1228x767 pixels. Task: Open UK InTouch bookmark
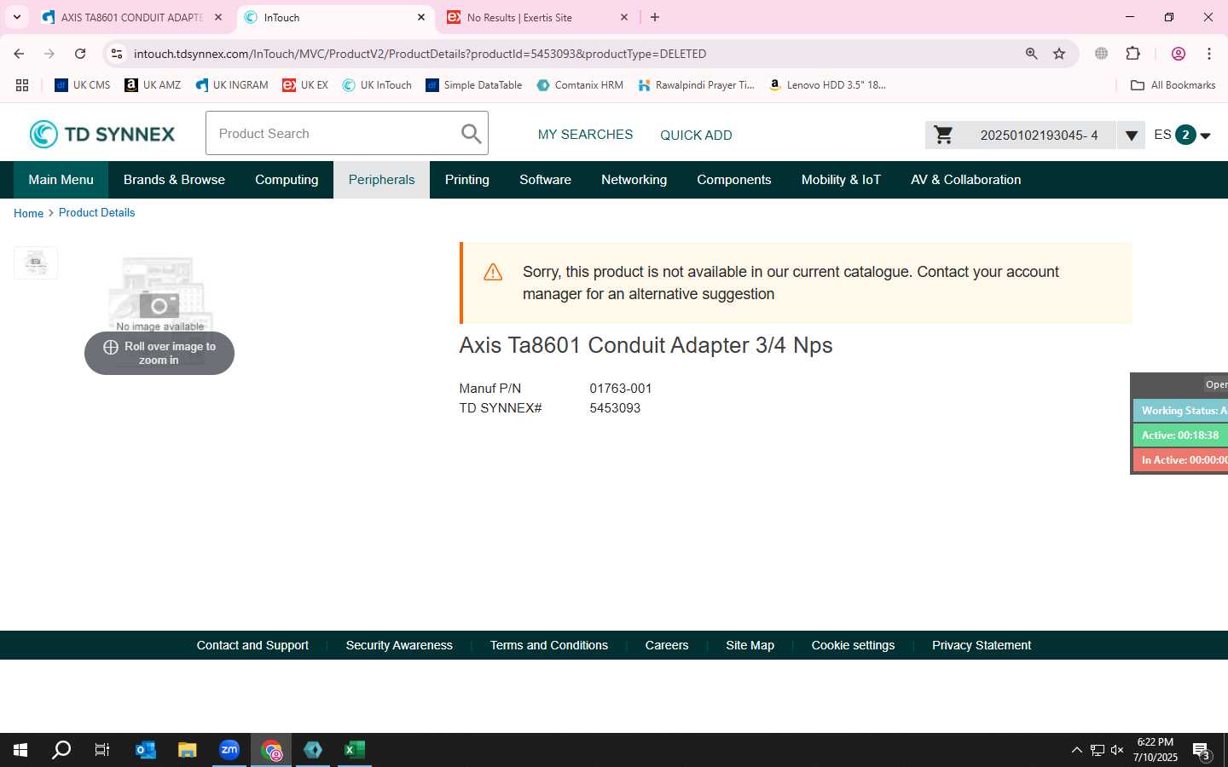point(377,85)
